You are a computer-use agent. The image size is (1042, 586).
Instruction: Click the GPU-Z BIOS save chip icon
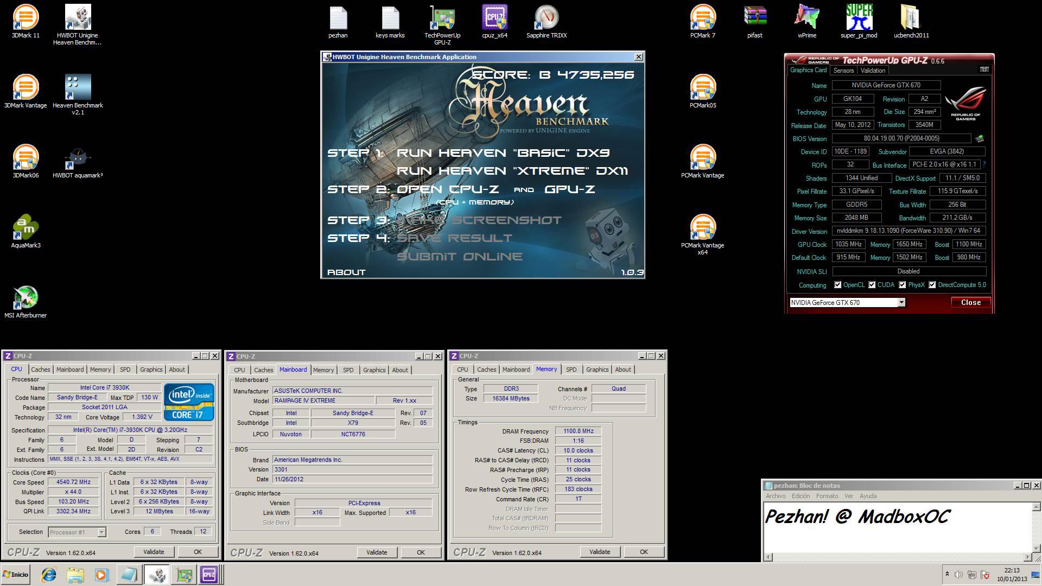(980, 139)
